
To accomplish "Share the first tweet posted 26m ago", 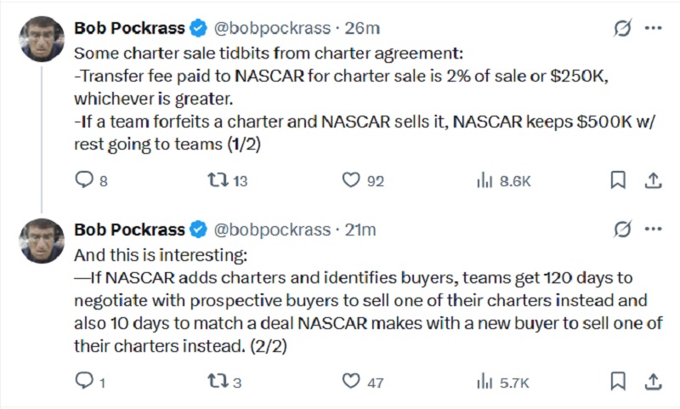I will 653,180.
